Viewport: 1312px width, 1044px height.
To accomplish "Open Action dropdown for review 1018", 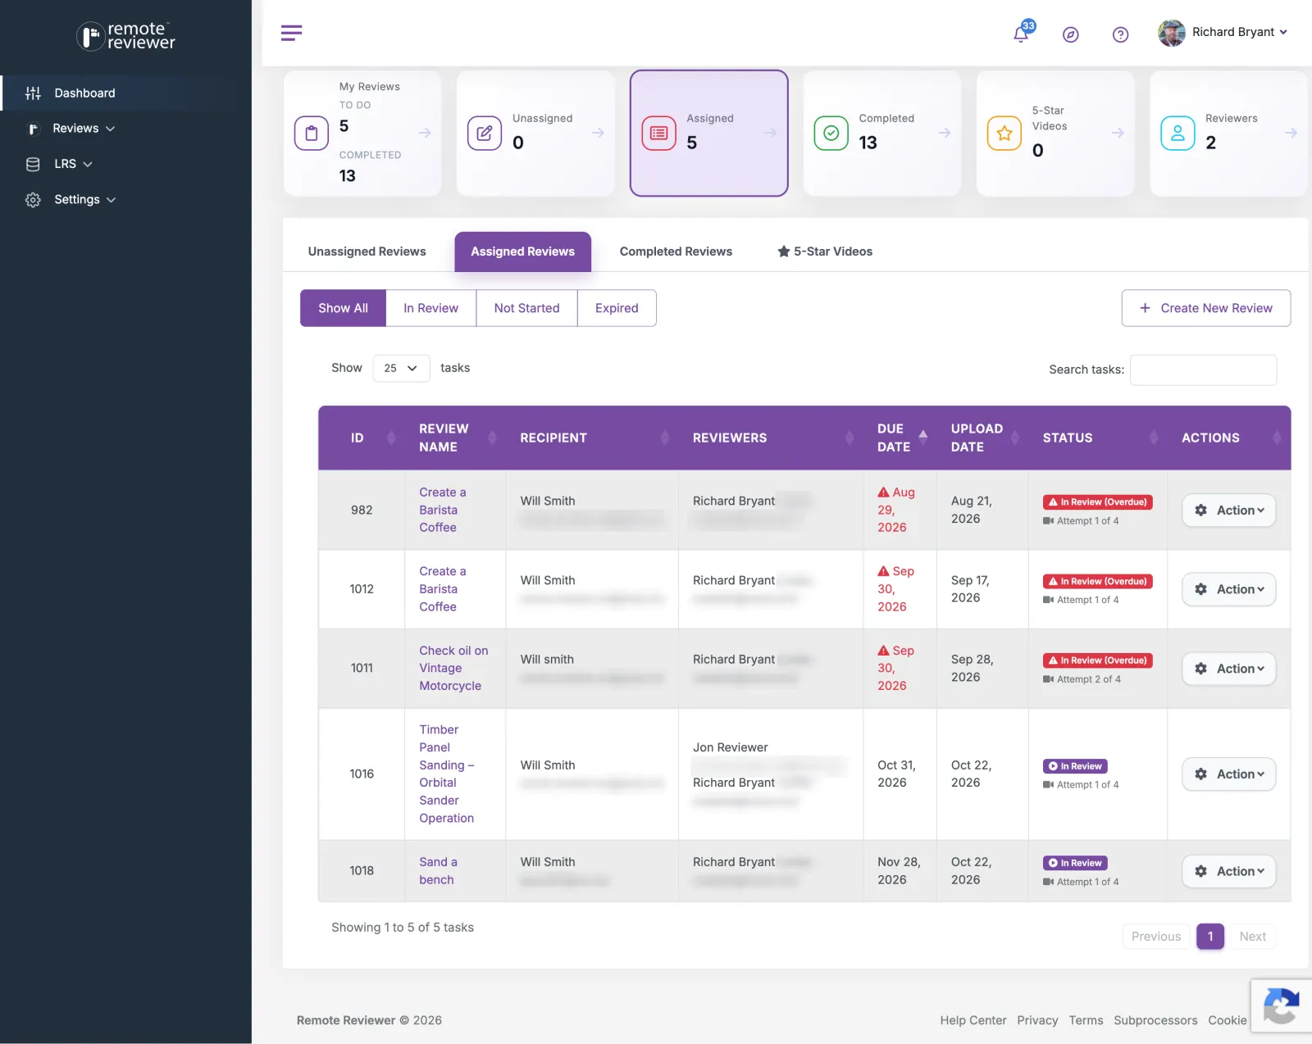I will [x=1228, y=872].
